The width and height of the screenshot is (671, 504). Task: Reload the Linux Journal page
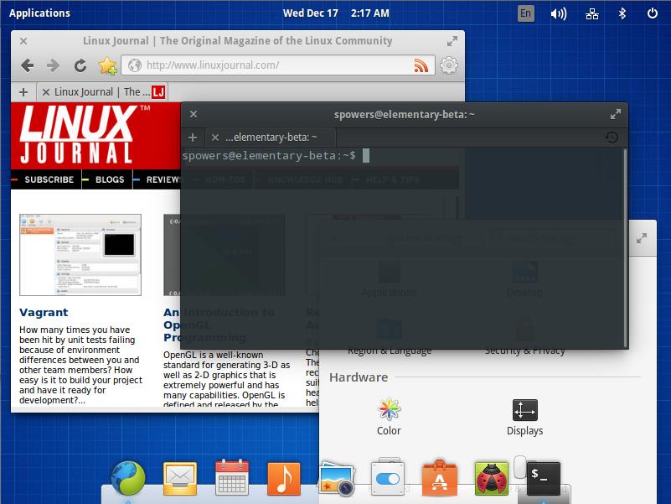coord(80,65)
